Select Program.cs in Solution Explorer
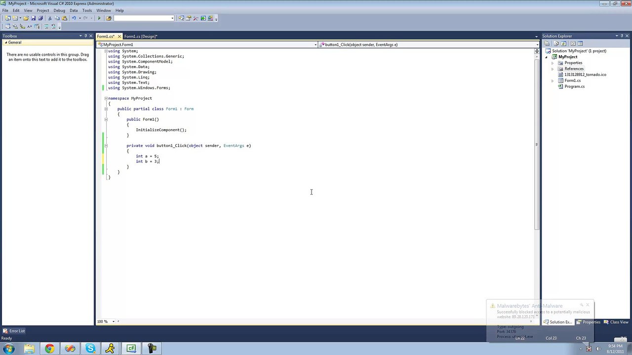 [575, 87]
